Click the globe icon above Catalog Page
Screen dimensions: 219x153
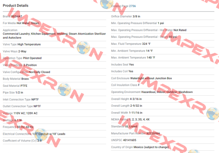[107, 4]
